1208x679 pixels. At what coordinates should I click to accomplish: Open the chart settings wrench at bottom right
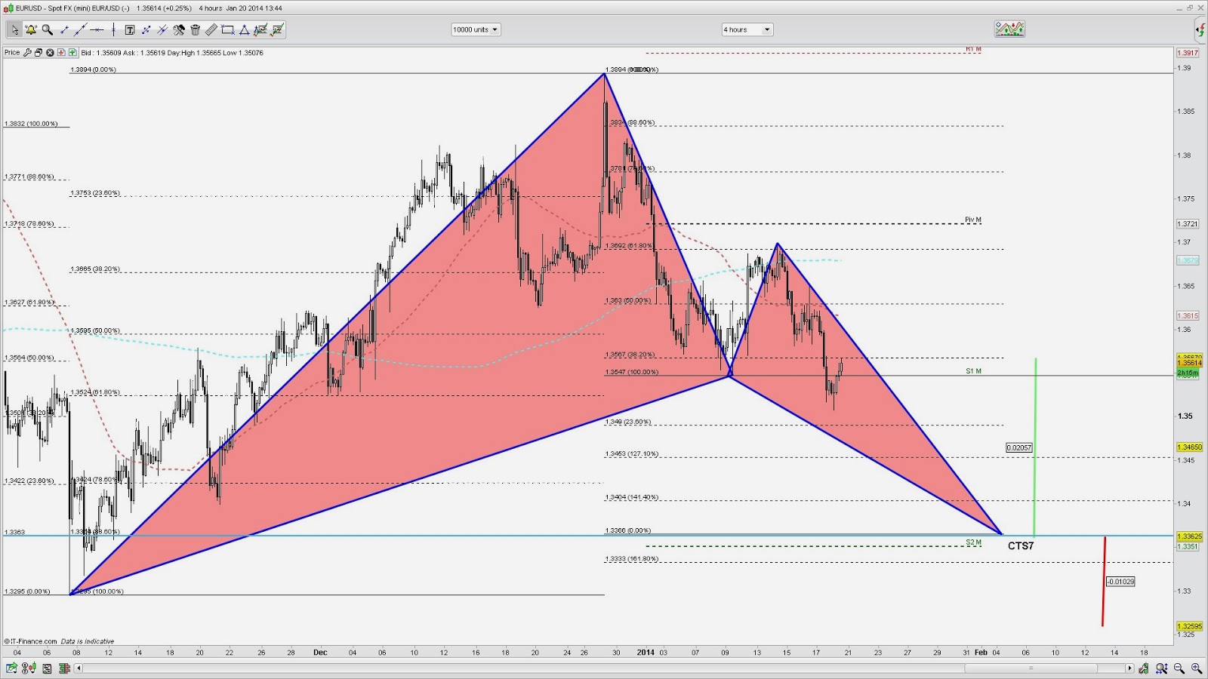pos(1144,668)
